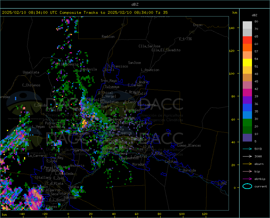Click the 'Uspallata' map label
270x218 pixels.
point(31,72)
